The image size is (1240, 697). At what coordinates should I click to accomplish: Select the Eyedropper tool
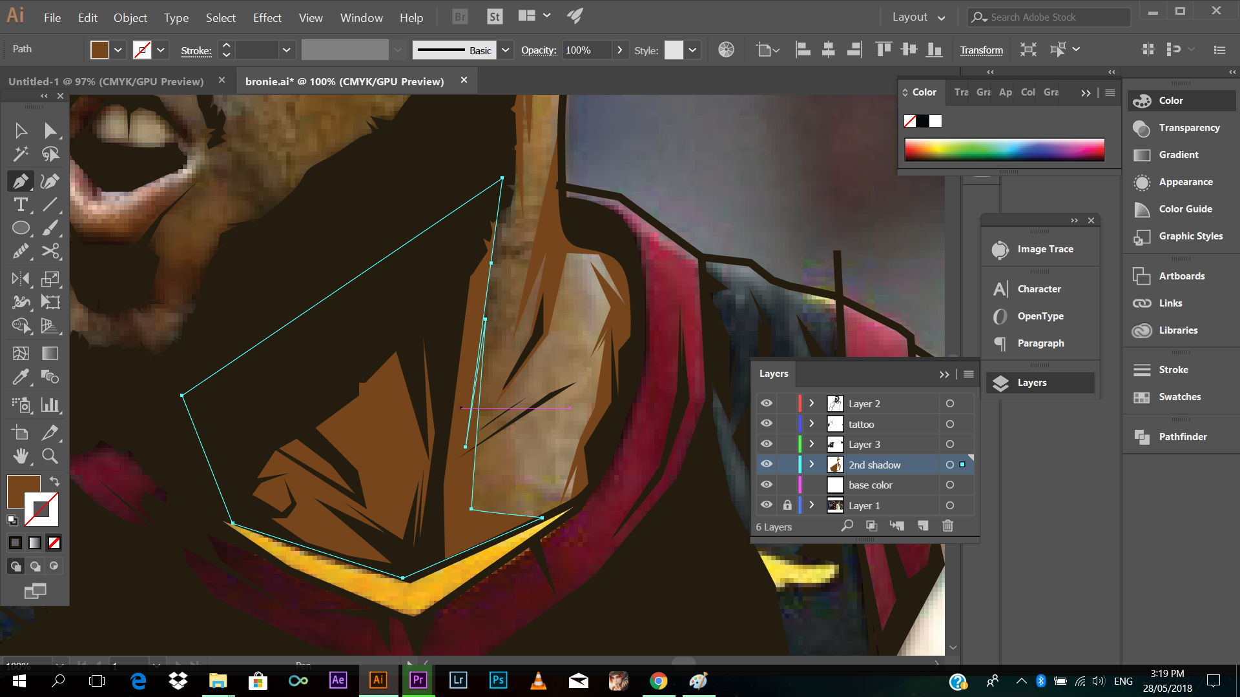(x=21, y=376)
